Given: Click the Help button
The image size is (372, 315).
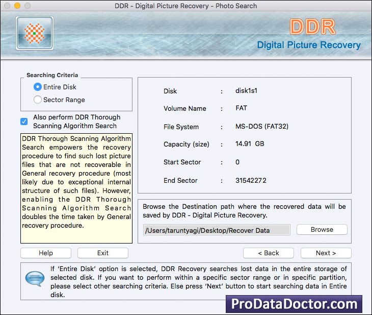Looking at the screenshot, I should 46,253.
